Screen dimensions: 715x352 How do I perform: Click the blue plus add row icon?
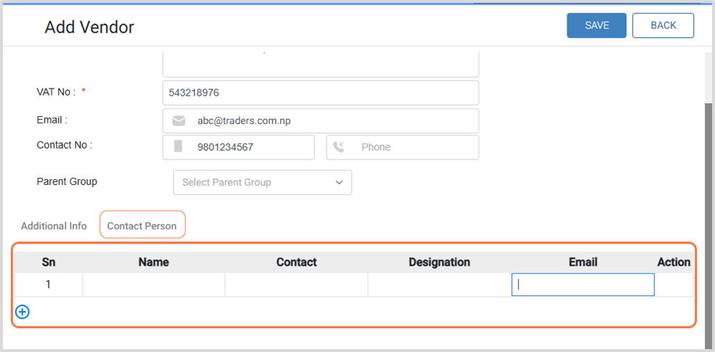pos(23,312)
